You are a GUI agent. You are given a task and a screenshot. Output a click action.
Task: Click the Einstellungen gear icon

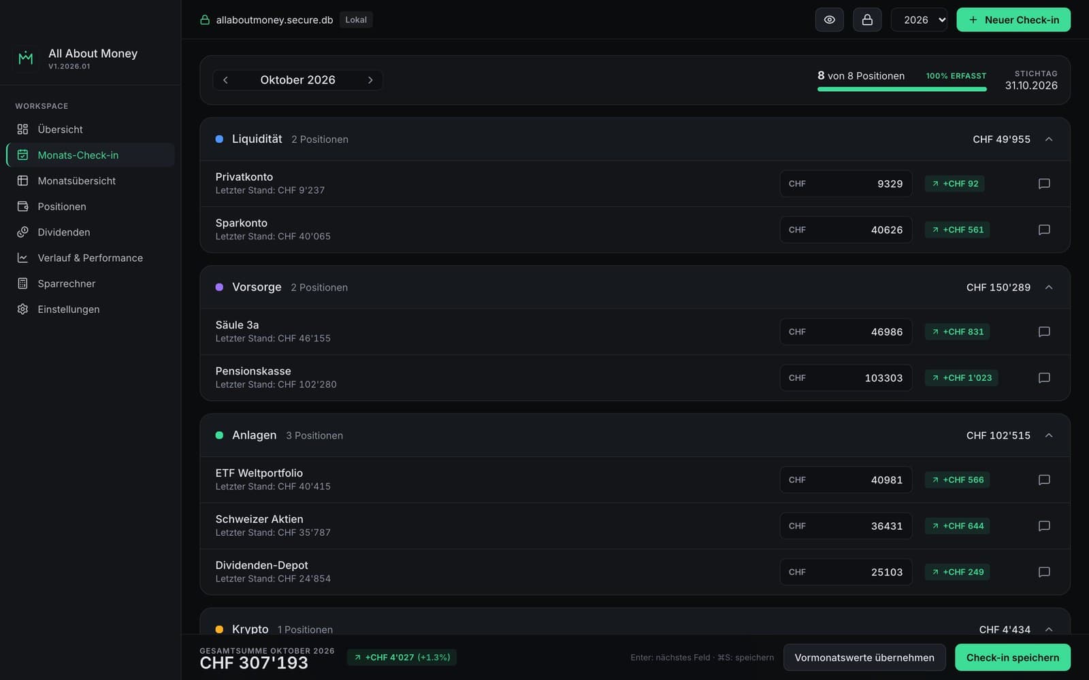tap(22, 309)
